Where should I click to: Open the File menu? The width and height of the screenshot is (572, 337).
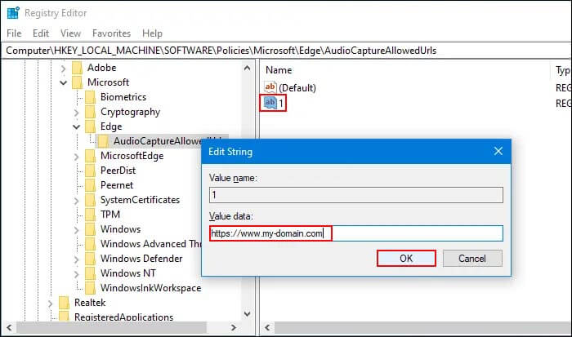click(14, 33)
